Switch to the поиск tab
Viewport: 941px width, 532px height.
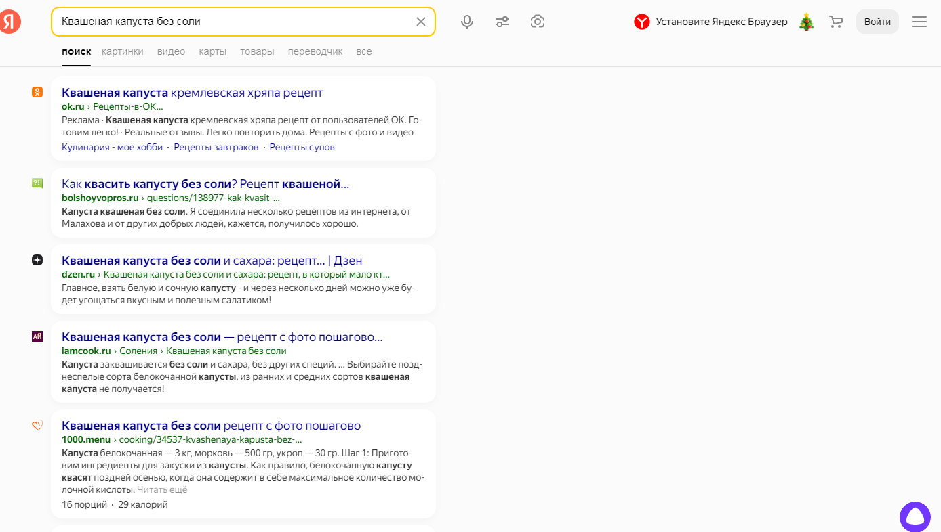tap(76, 51)
